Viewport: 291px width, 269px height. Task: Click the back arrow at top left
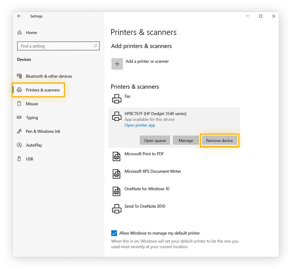click(x=19, y=16)
